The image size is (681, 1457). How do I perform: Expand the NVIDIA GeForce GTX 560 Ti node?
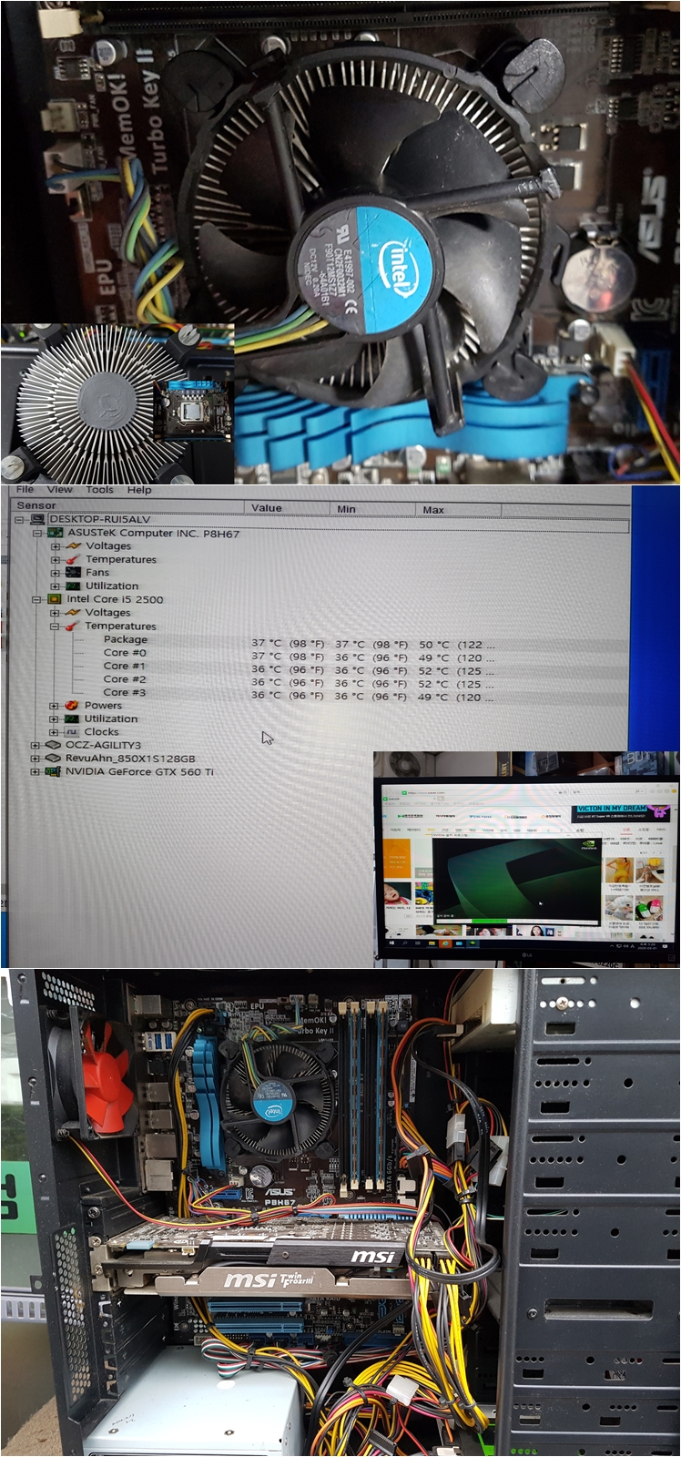point(35,772)
